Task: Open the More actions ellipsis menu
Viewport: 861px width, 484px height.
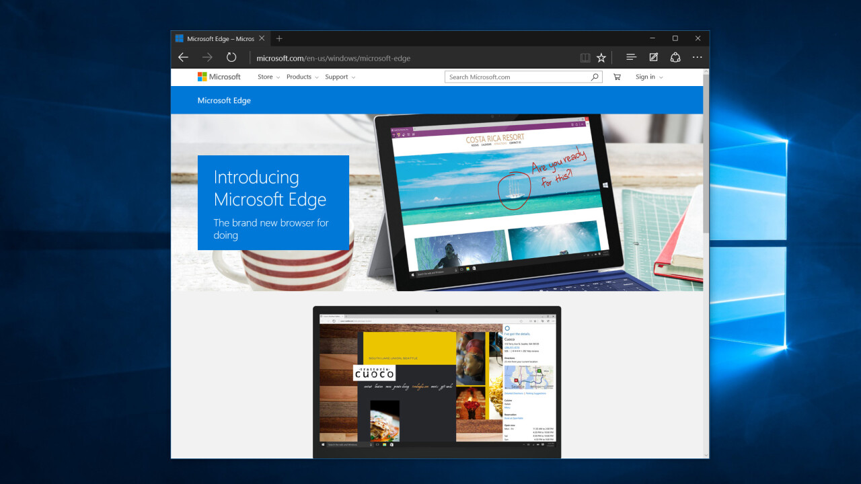Action: 698,58
